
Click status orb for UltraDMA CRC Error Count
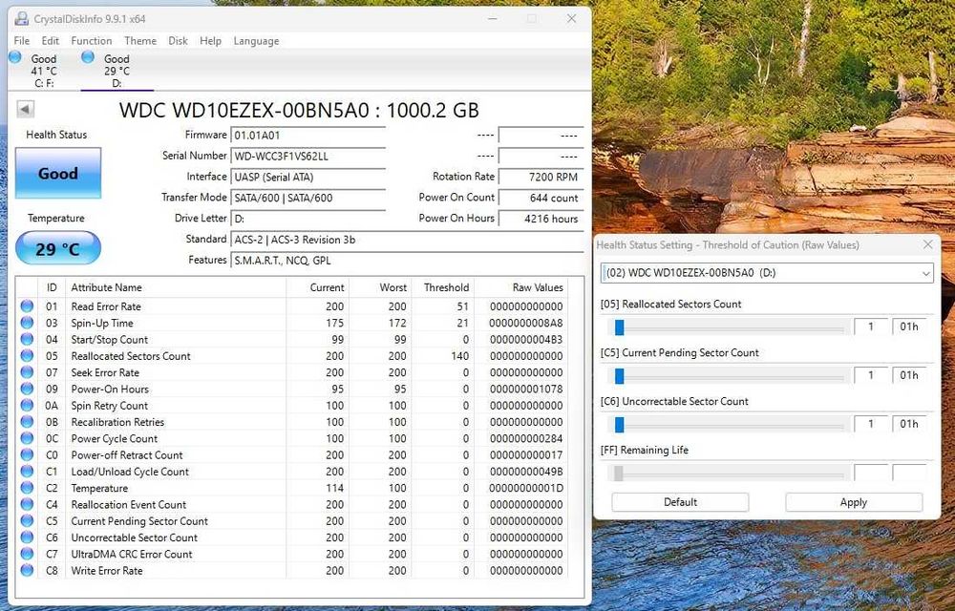(x=27, y=554)
